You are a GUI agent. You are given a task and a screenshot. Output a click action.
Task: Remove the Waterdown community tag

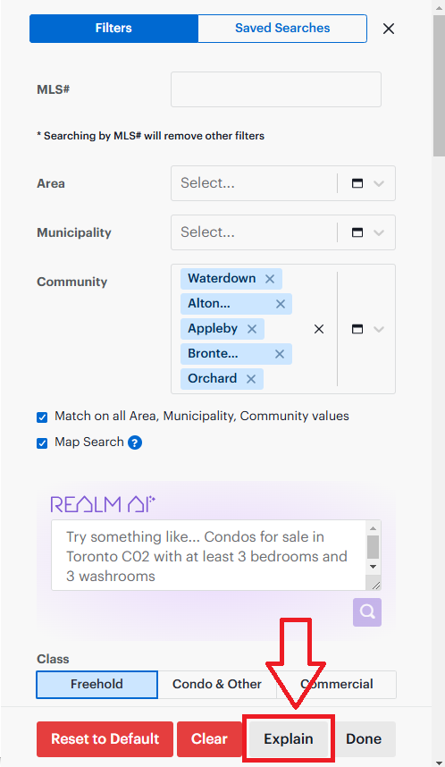point(270,279)
